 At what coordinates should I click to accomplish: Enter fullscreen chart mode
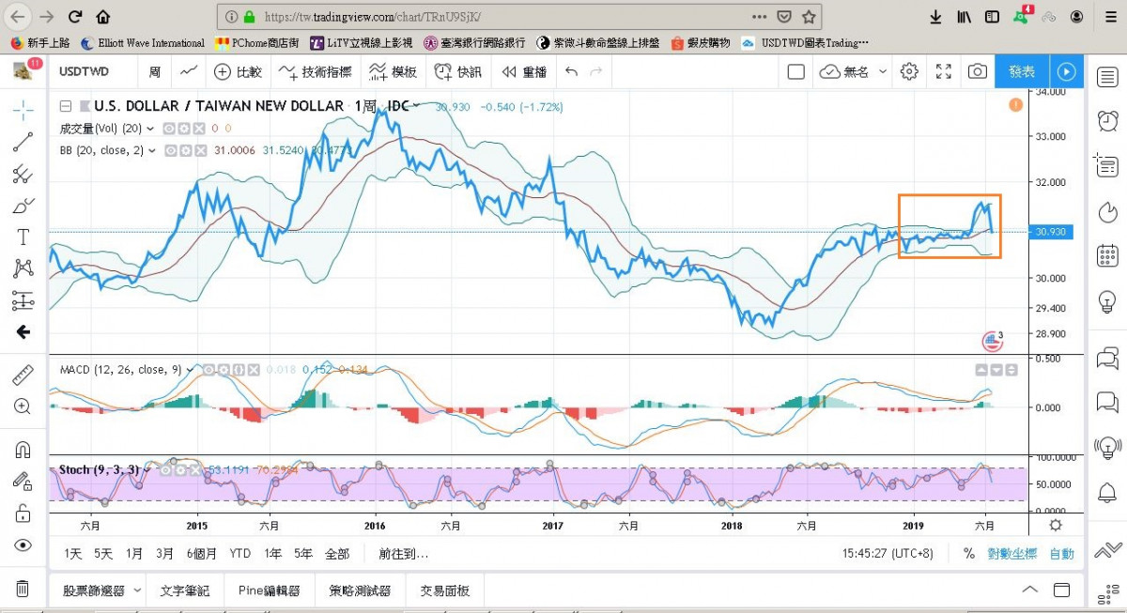944,71
